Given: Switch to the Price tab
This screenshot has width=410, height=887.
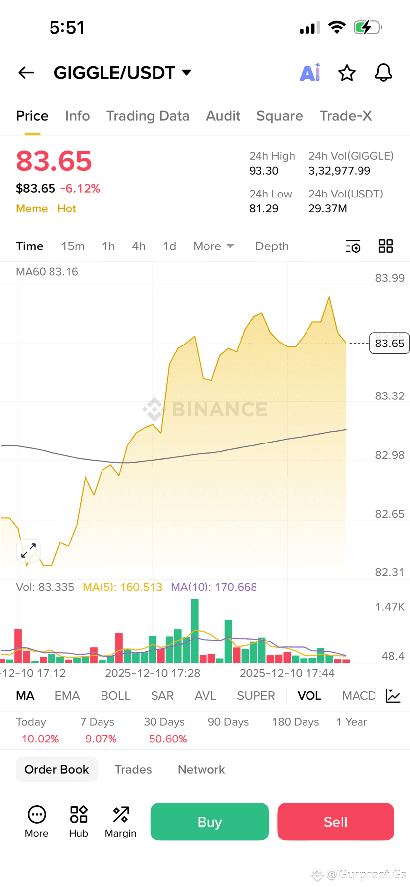Looking at the screenshot, I should pos(32,116).
